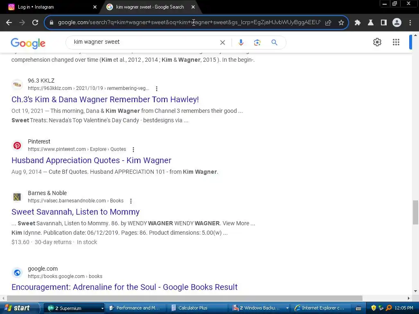
Task: Click the pinterest.com Explore Quotes breadcrumb
Action: pyautogui.click(x=77, y=149)
